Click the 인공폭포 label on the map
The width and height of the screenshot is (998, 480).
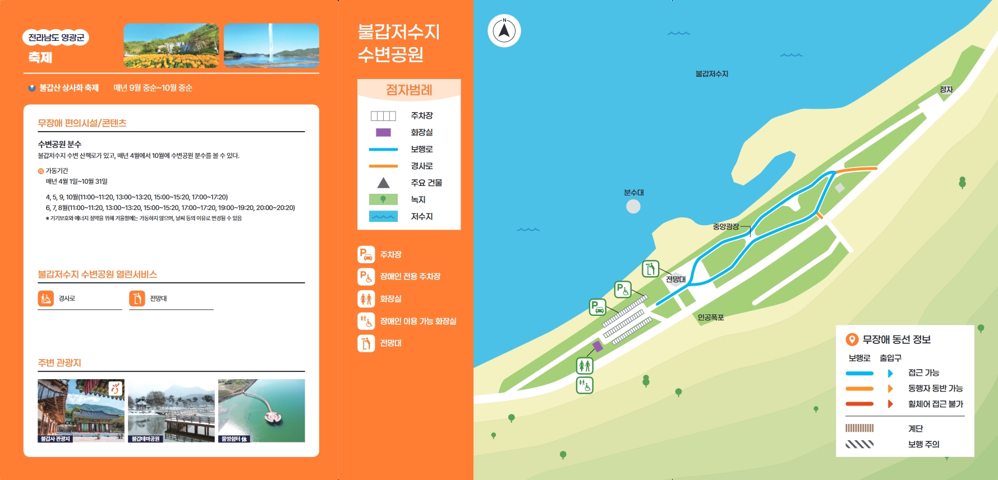tap(711, 318)
